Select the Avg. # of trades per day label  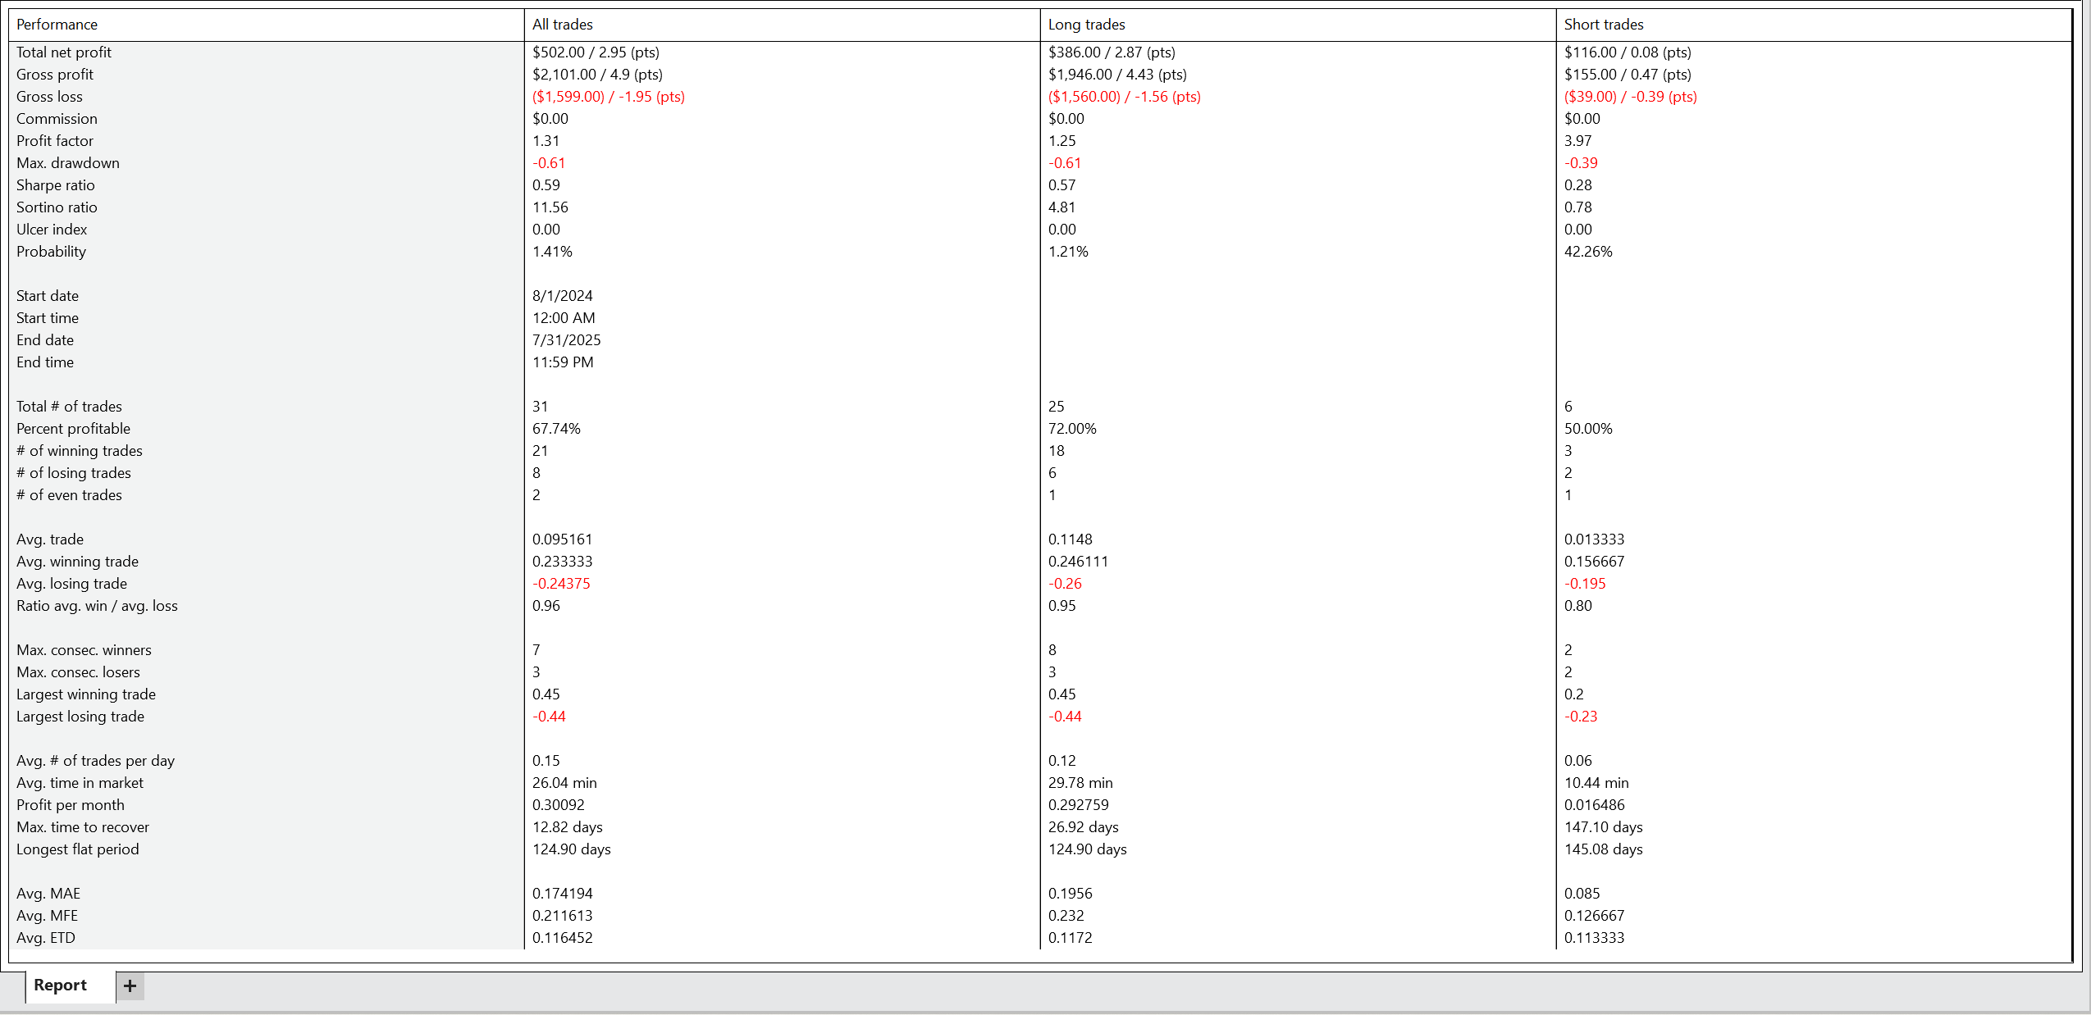coord(95,761)
